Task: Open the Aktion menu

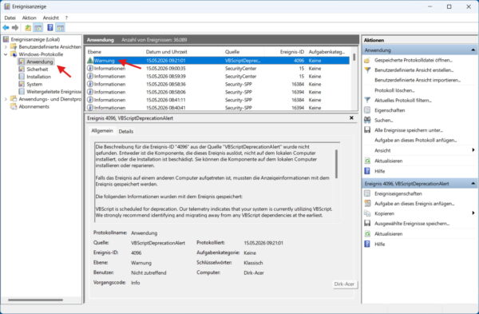Action: point(29,18)
